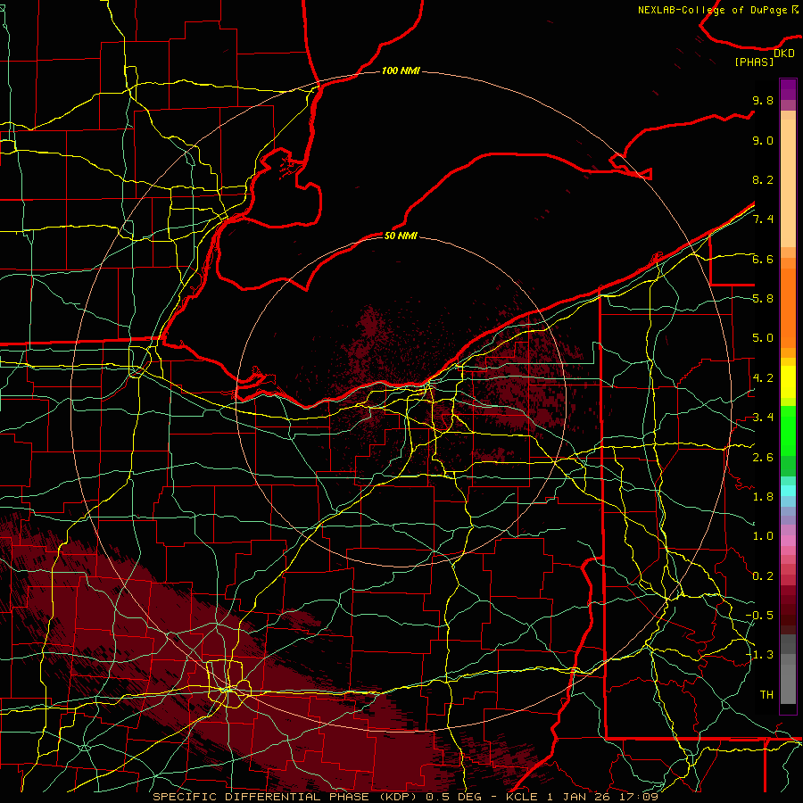This screenshot has width=803, height=803.
Task: Click the 0.2 scale value
Action: (763, 576)
